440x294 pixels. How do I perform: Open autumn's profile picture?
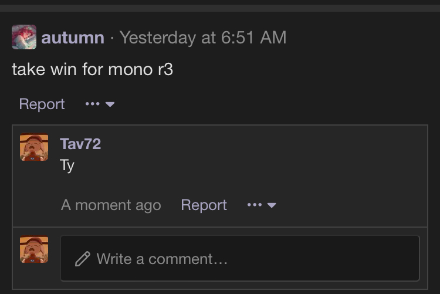click(x=24, y=37)
